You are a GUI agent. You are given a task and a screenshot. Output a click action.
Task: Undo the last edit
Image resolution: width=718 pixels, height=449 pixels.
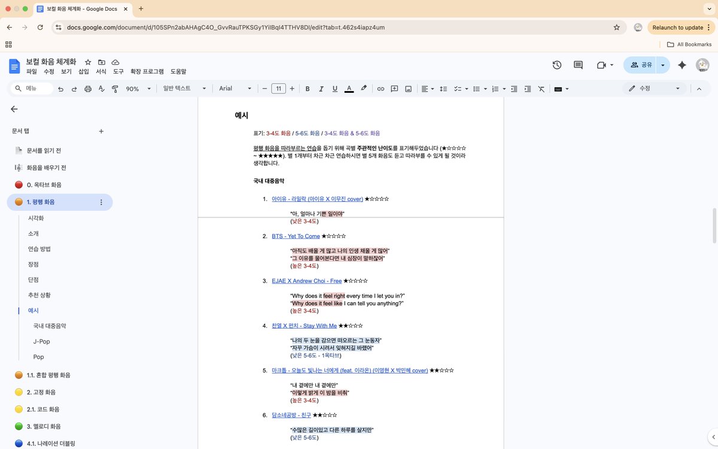(x=60, y=89)
